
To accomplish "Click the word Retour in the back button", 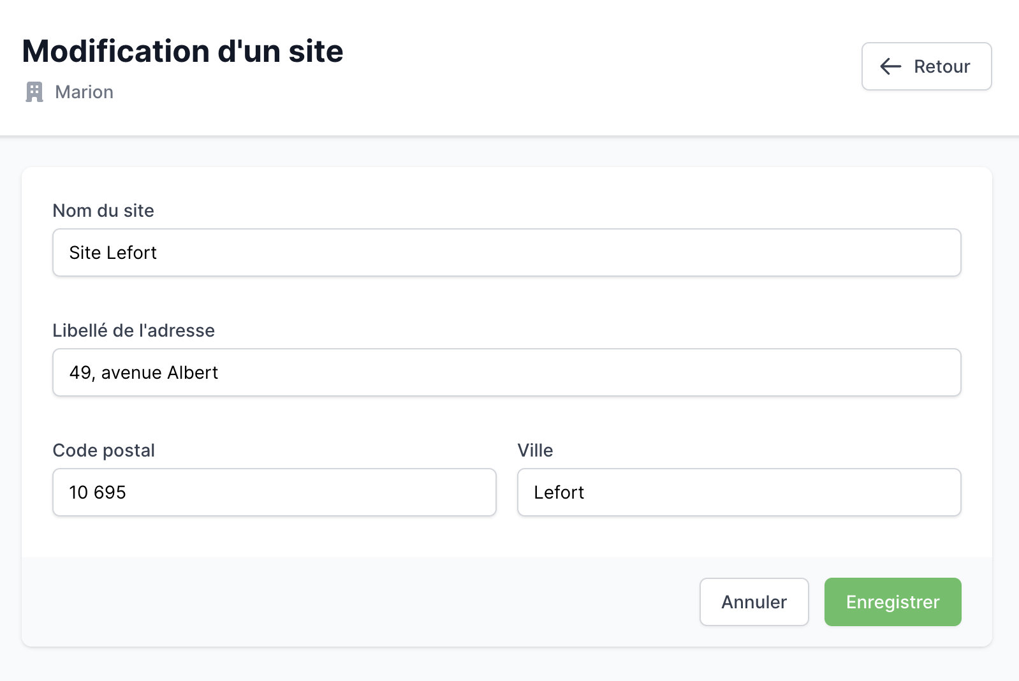I will (942, 66).
